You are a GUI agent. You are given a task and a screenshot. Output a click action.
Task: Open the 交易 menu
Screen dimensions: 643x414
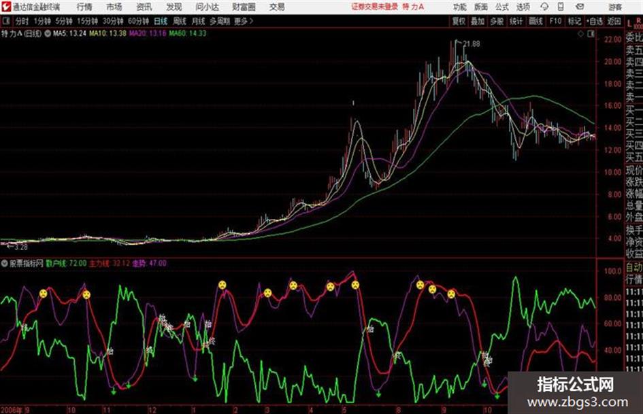[277, 7]
